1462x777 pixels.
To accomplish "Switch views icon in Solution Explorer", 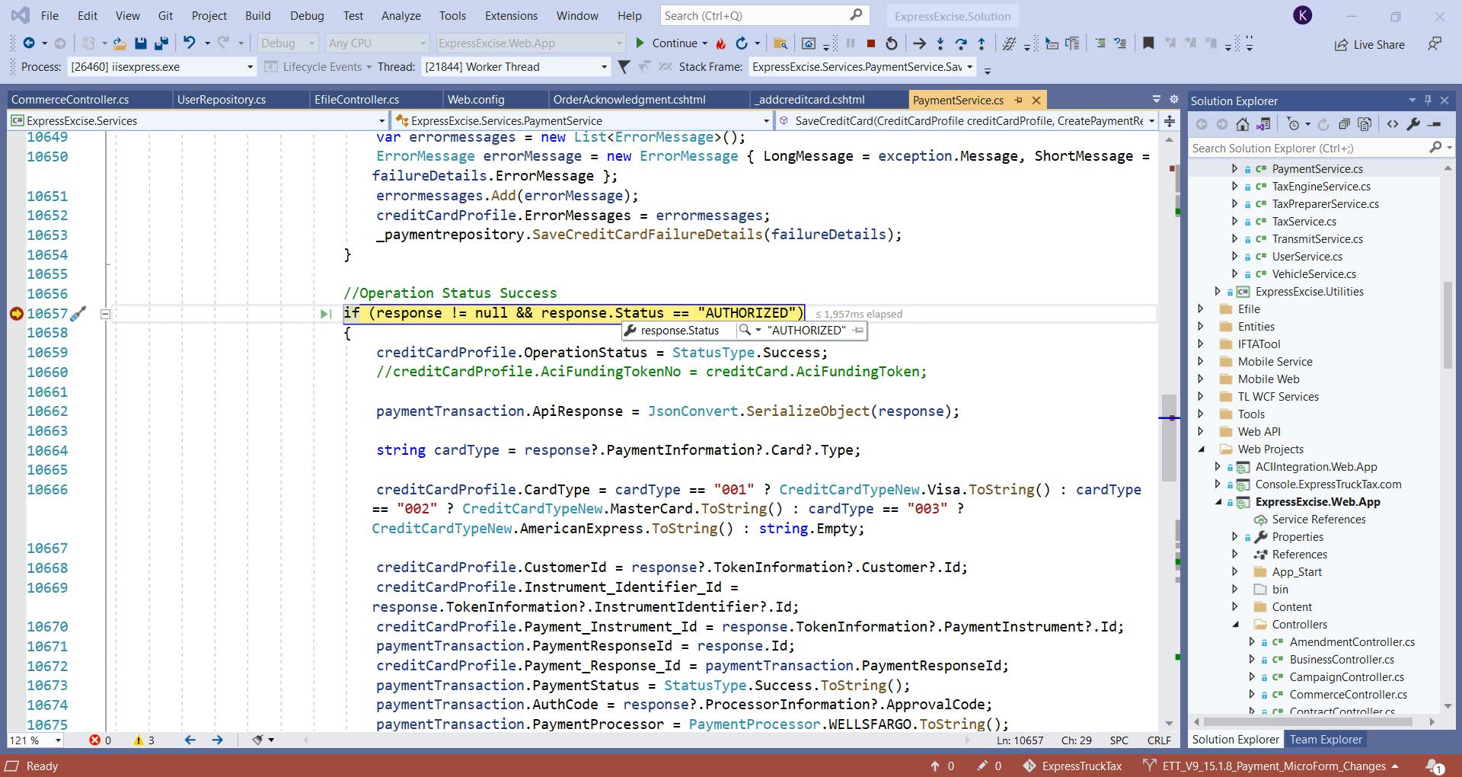I will 1263,124.
